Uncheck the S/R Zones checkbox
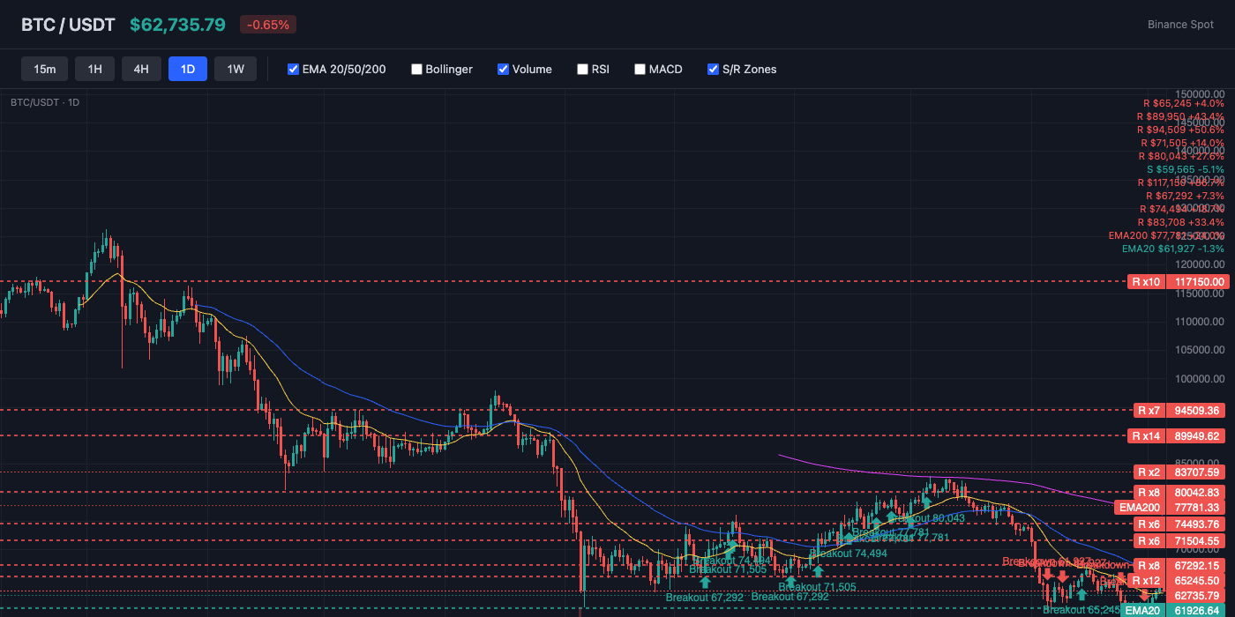The width and height of the screenshot is (1235, 617). 713,69
